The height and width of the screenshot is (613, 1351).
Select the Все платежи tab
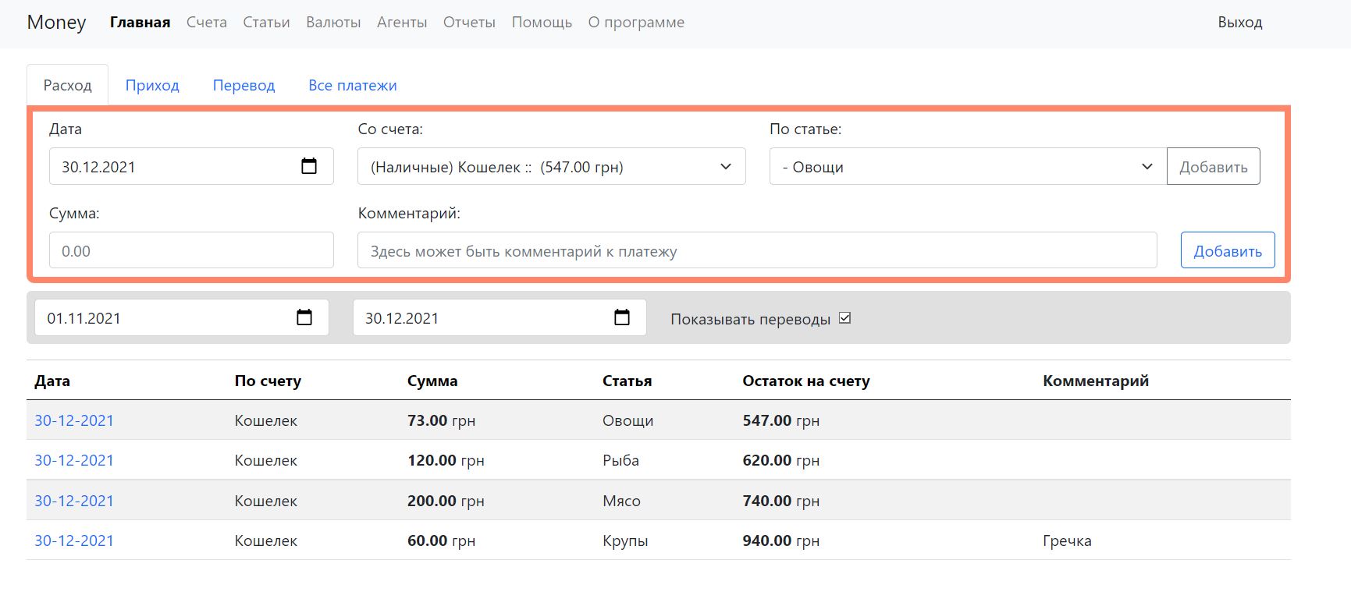(x=352, y=85)
